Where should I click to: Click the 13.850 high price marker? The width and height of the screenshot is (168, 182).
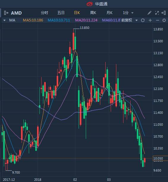[x=85, y=28]
